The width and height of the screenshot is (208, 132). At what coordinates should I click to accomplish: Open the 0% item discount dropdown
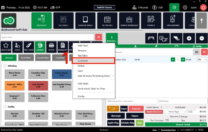(x=201, y=60)
